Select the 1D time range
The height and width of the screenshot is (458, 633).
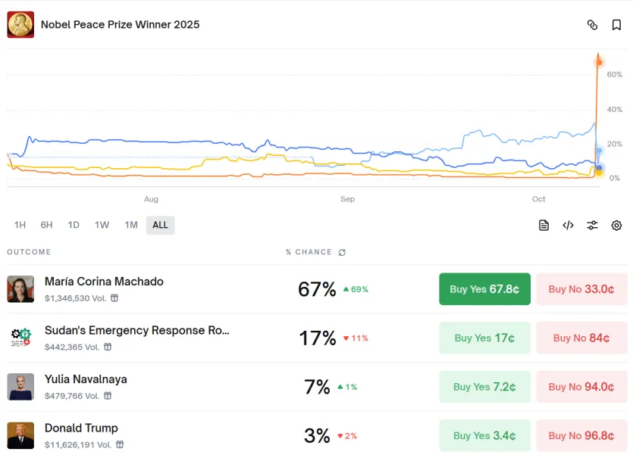pos(74,225)
